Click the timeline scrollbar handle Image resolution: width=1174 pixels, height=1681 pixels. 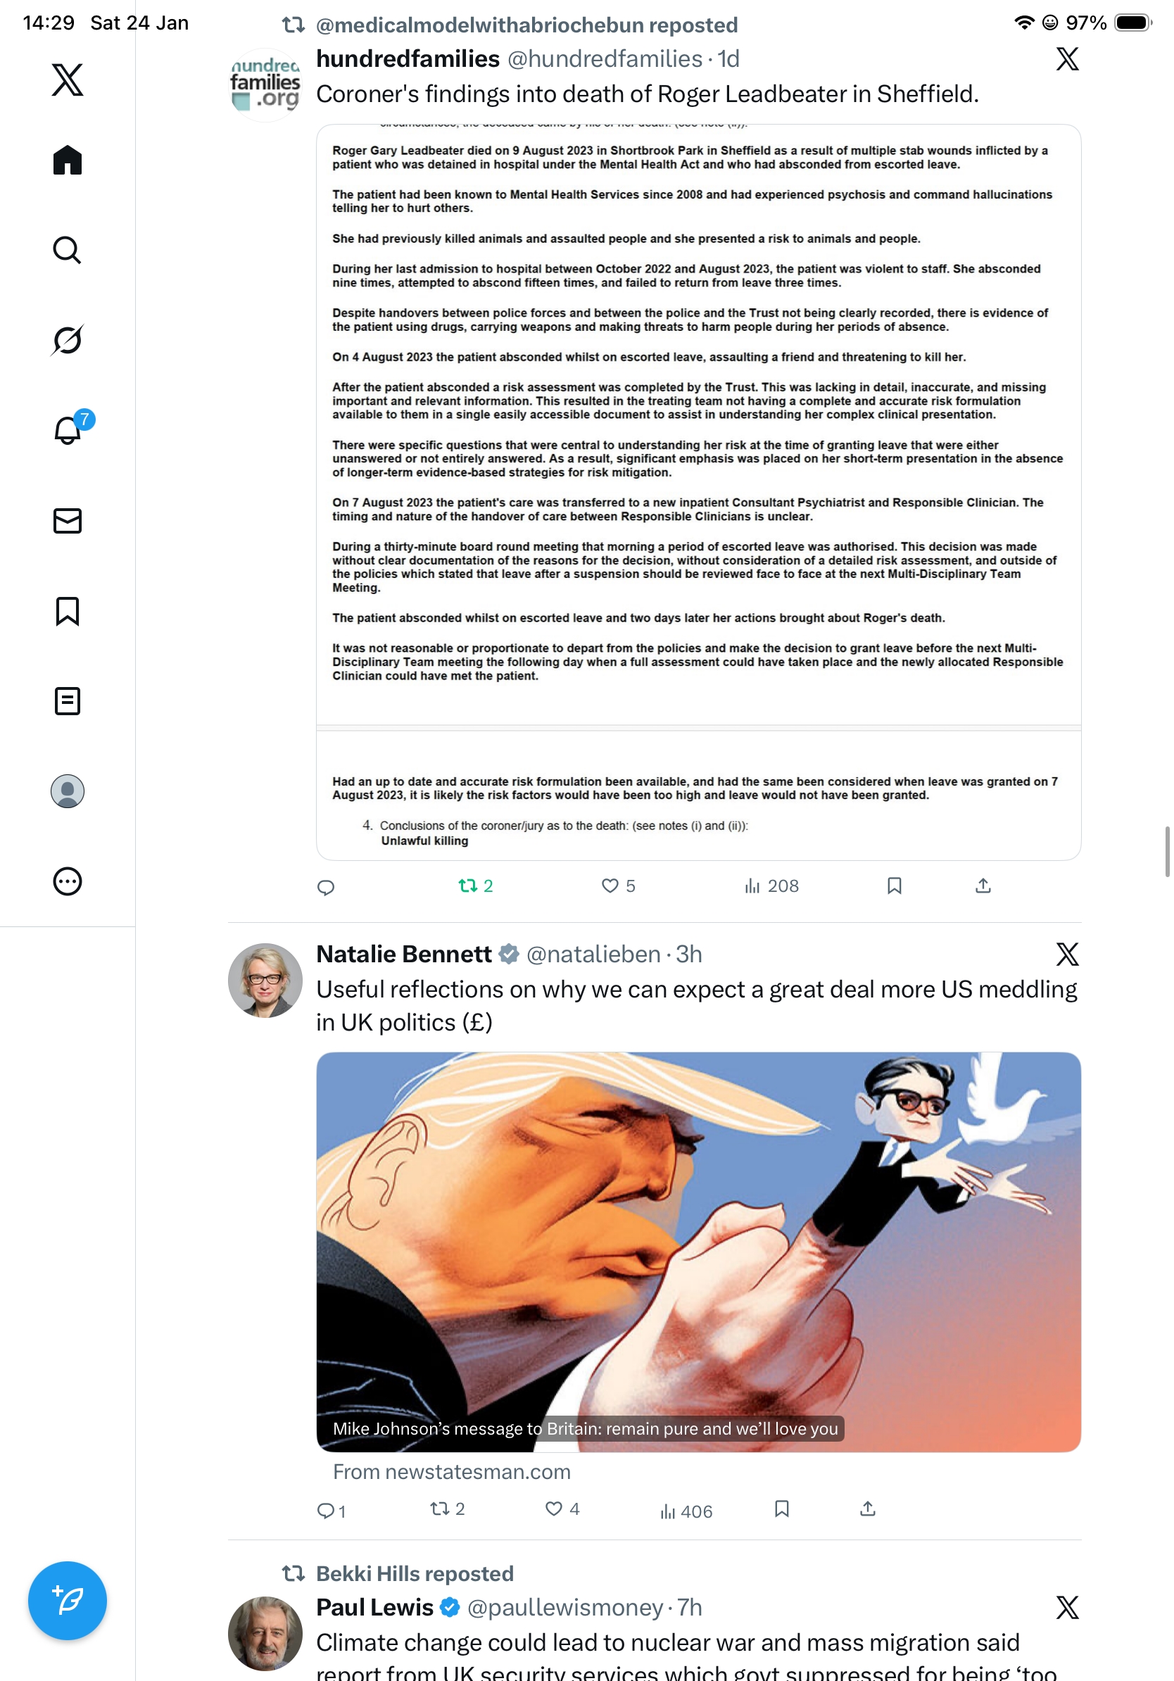pos(1168,851)
